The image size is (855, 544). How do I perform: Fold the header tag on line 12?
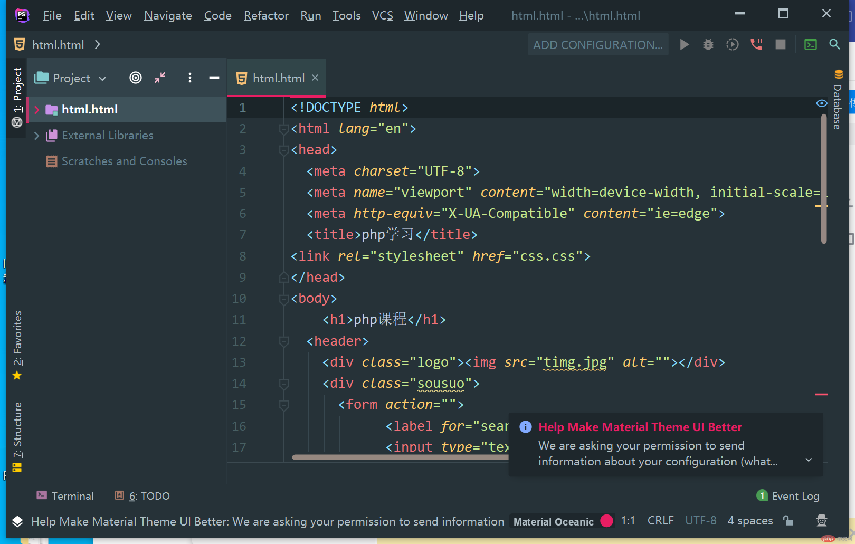[x=284, y=341]
